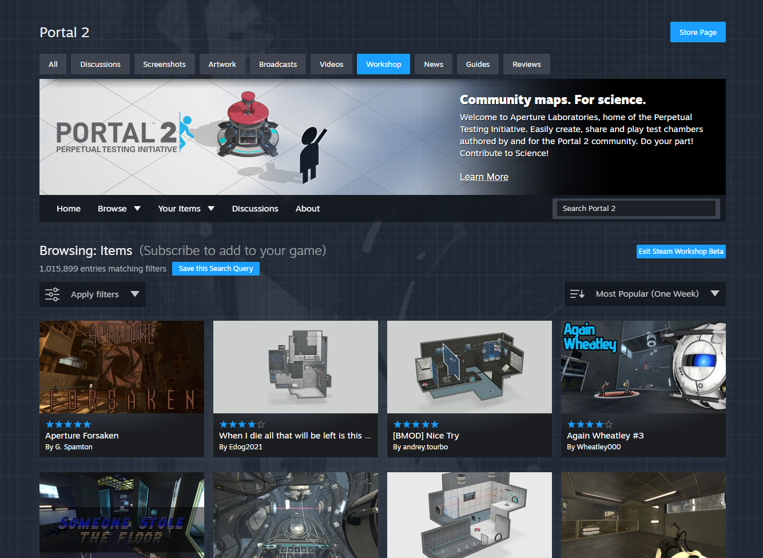The width and height of the screenshot is (763, 558).
Task: Expand the Browse dropdown menu
Action: pos(119,208)
